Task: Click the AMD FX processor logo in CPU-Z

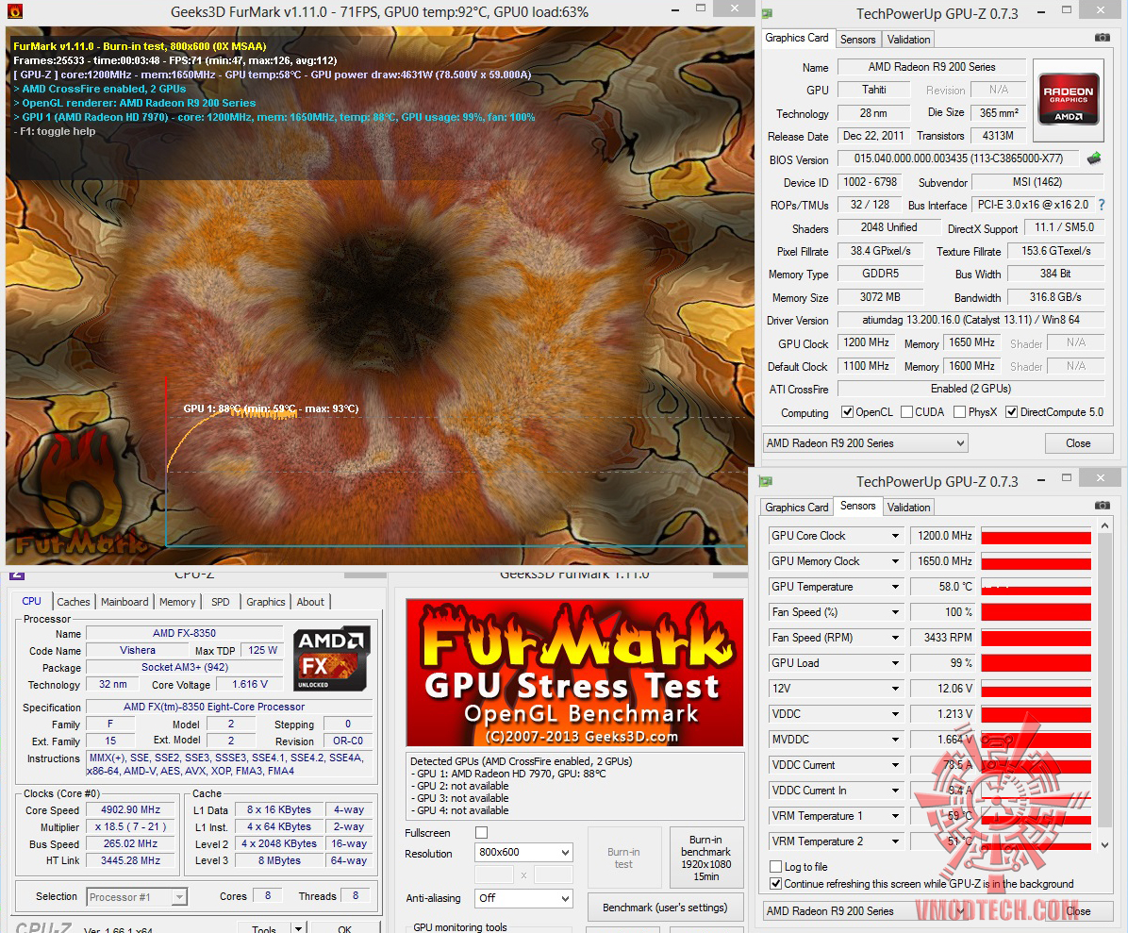Action: [x=332, y=658]
